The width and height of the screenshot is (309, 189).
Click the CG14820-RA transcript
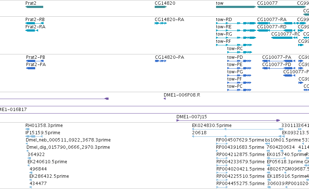tap(160, 23)
